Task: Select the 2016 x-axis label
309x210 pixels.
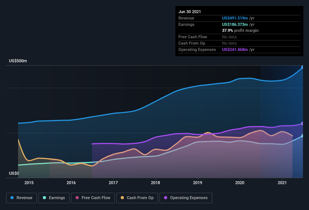Action: [71, 183]
